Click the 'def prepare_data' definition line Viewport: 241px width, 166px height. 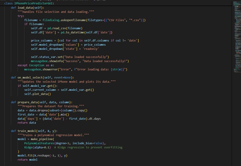point(42,102)
